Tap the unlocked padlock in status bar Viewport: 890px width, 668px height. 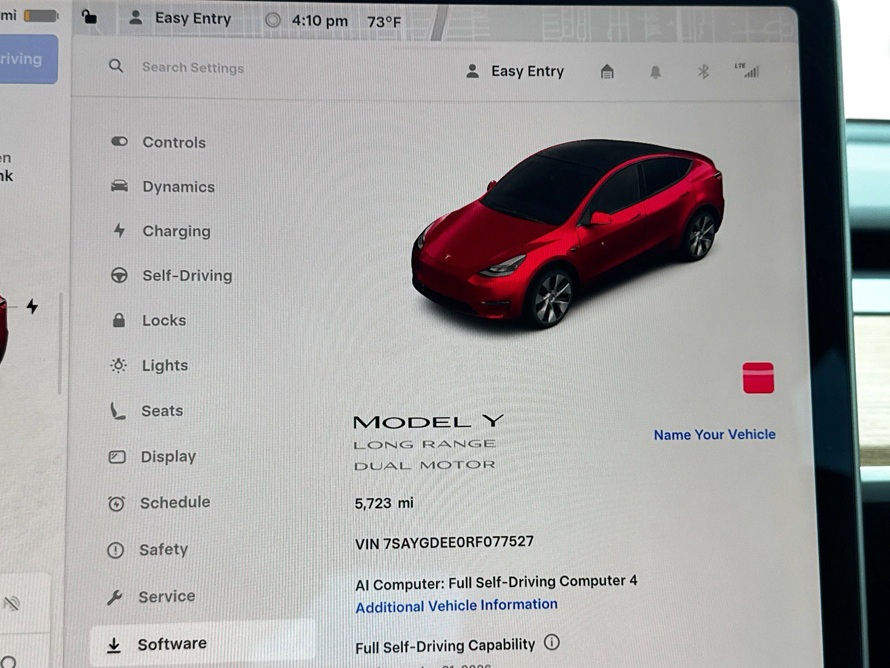pos(89,17)
